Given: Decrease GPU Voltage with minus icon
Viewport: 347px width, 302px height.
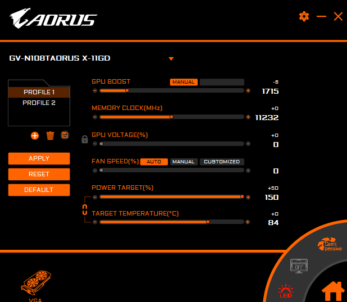Looking at the screenshot, I should tap(95, 144).
